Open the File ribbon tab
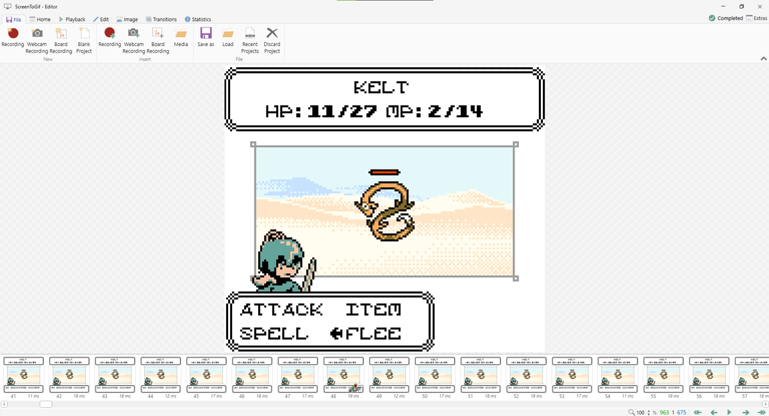Image resolution: width=769 pixels, height=416 pixels. 13,19
